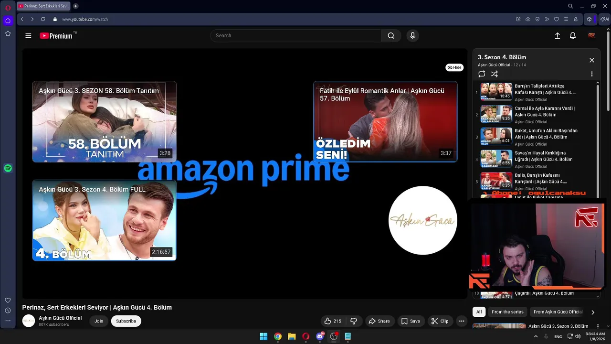Save the video to a playlist

pyautogui.click(x=411, y=321)
